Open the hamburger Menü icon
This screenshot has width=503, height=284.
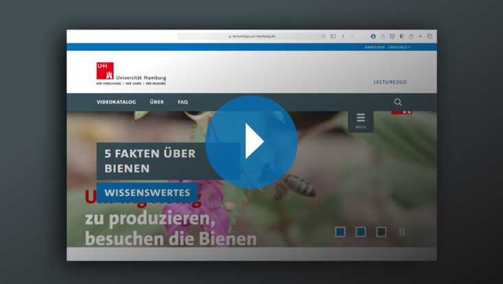[x=360, y=120]
